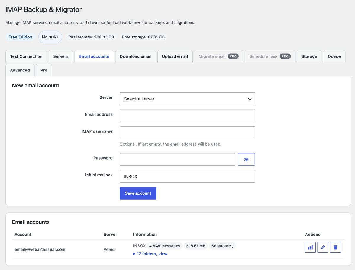Go to the Download email tab
The height and width of the screenshot is (270, 355).
coord(135,56)
